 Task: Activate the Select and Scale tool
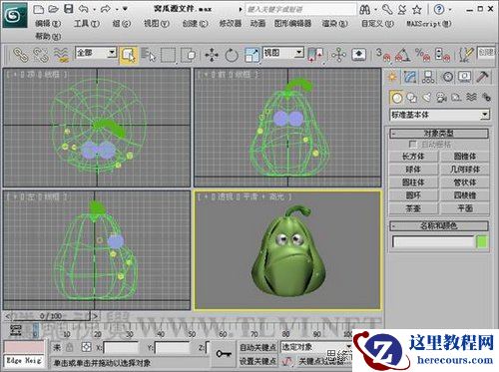coord(251,55)
